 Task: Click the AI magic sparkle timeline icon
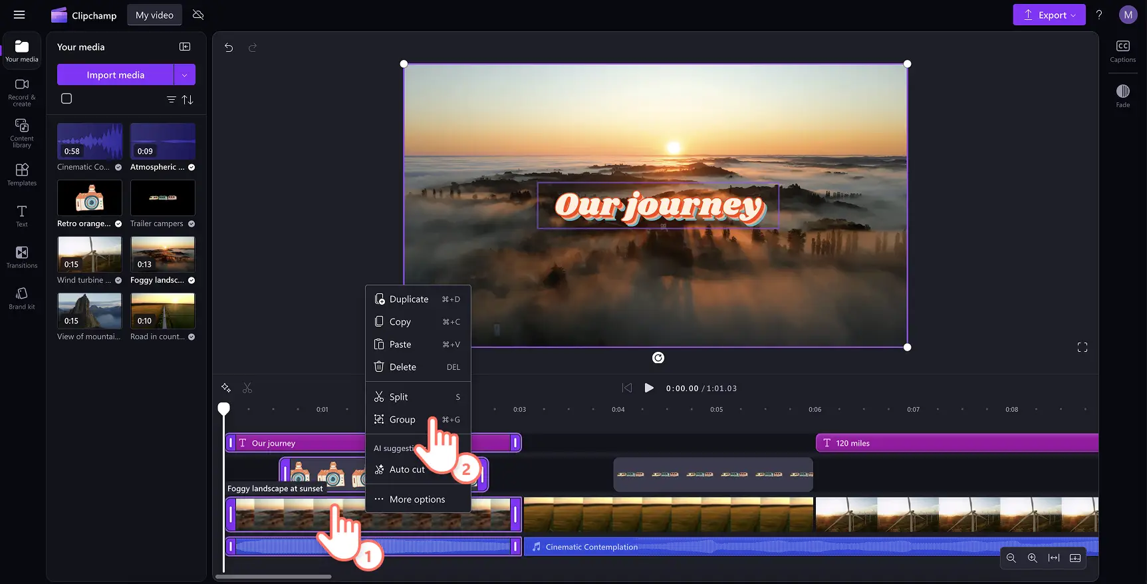(x=226, y=388)
